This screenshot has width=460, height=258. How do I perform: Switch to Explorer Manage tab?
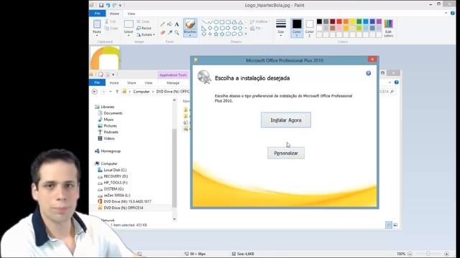[x=173, y=83]
